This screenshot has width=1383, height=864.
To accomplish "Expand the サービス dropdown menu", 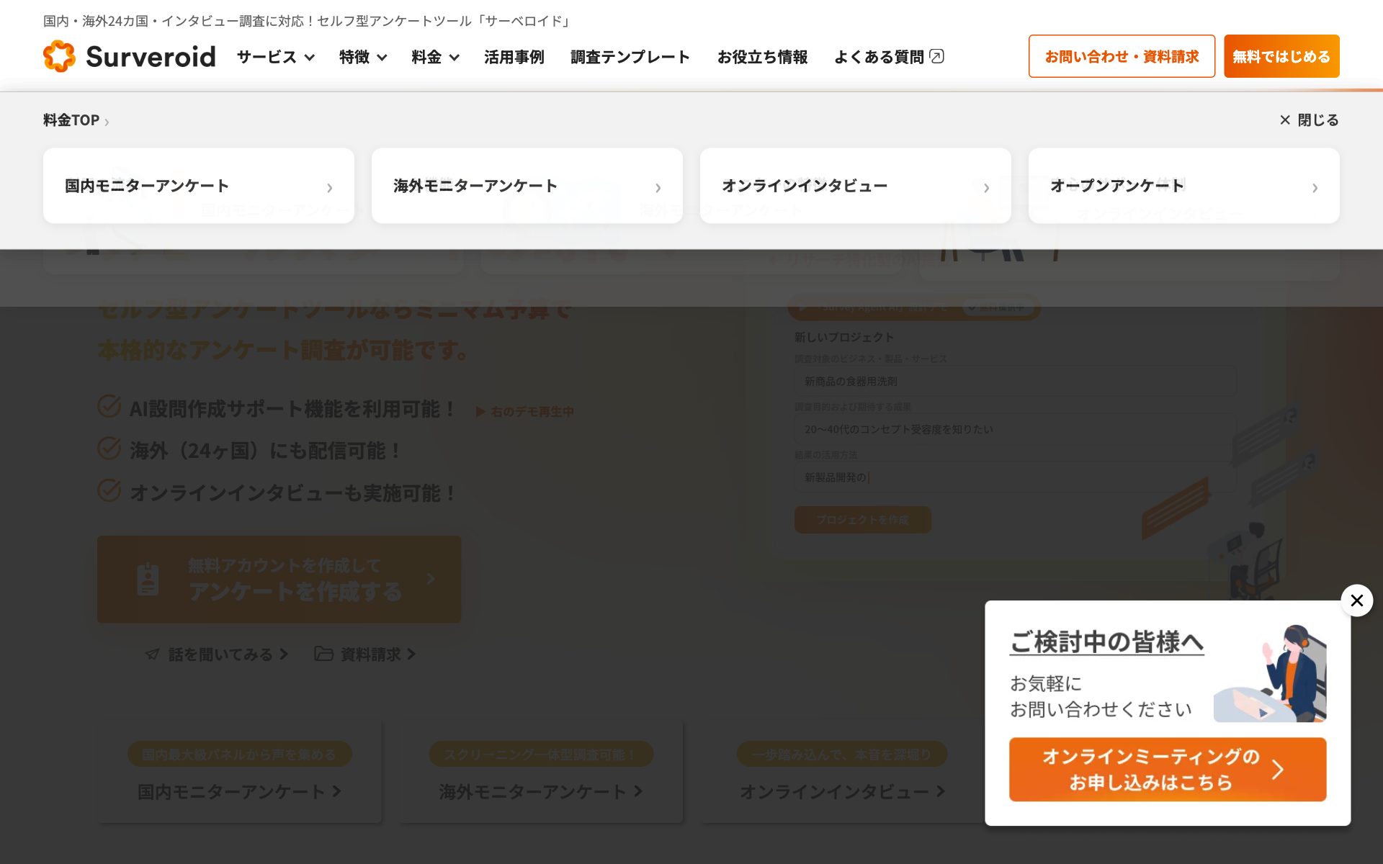I will [x=276, y=57].
